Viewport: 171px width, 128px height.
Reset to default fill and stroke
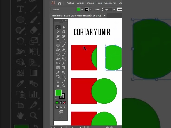56,98
